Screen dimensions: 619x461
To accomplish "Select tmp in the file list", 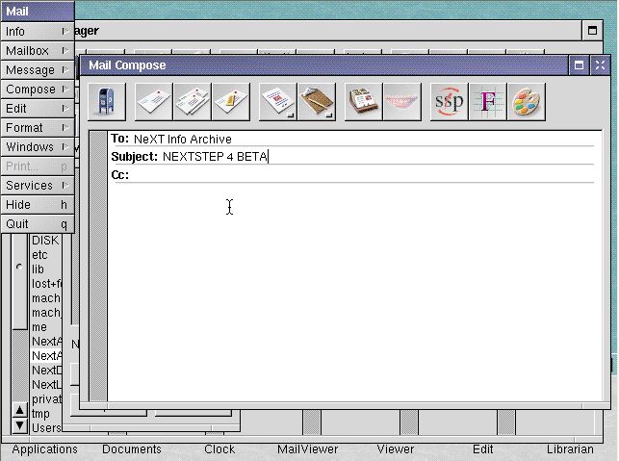I will pos(46,414).
